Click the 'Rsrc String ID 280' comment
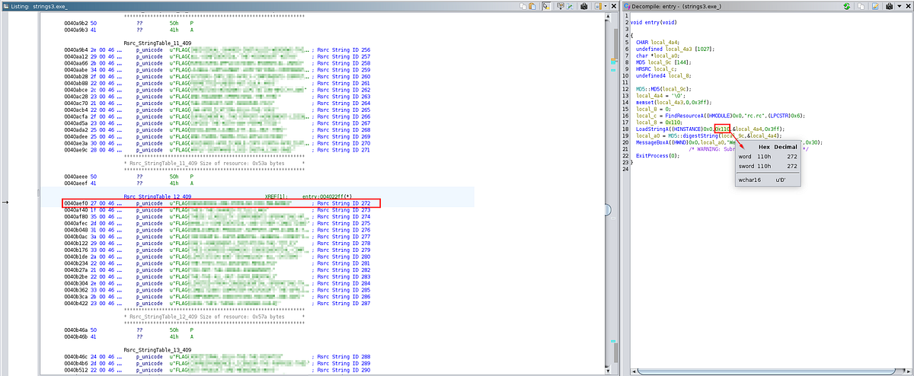 tap(342, 257)
